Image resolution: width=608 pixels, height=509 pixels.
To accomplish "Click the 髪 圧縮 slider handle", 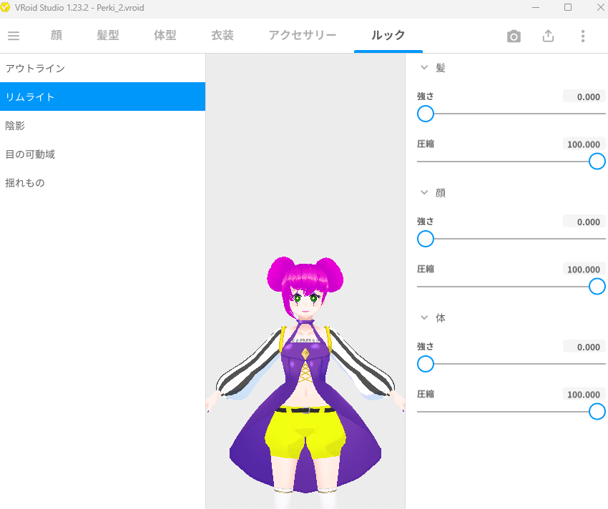I will click(x=597, y=162).
